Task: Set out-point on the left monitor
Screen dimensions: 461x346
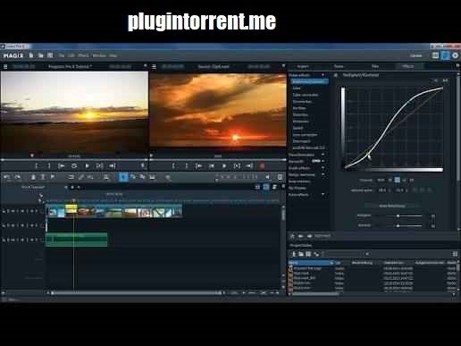Action: (49, 166)
